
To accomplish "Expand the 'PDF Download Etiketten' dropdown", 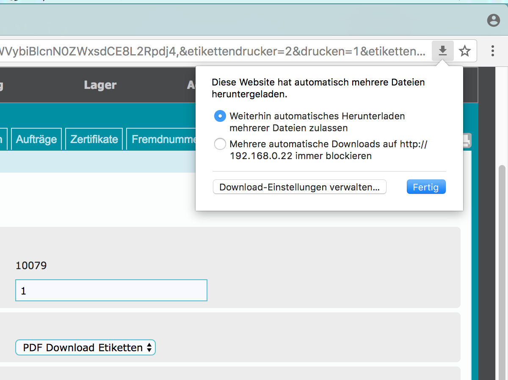I will click(x=86, y=348).
